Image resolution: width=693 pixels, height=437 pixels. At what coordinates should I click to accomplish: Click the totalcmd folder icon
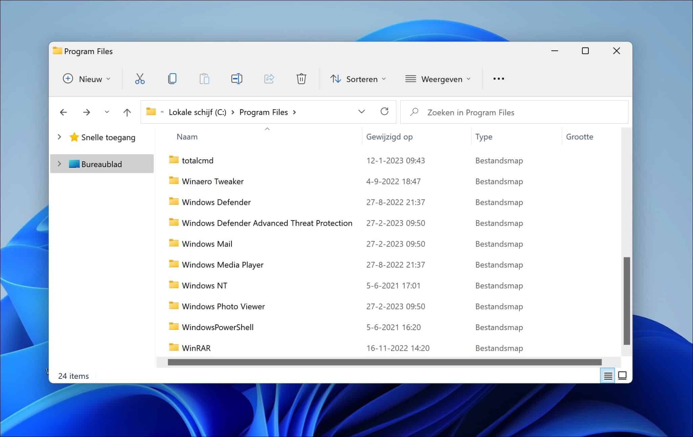[x=174, y=160]
